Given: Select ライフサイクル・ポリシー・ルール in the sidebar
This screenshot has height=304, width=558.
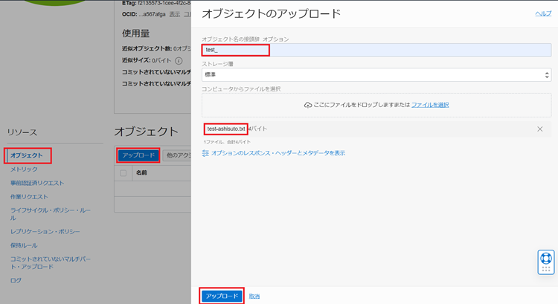Looking at the screenshot, I should 51,211.
